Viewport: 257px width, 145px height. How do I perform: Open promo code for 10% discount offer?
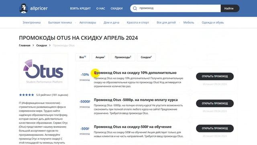(215, 77)
